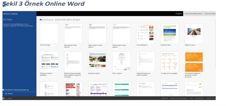Click the OneDrive cloud icon in header
Viewport: 226px width, 106px height.
coord(41,20)
